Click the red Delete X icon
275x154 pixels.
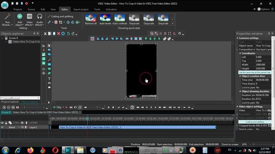click(58, 33)
